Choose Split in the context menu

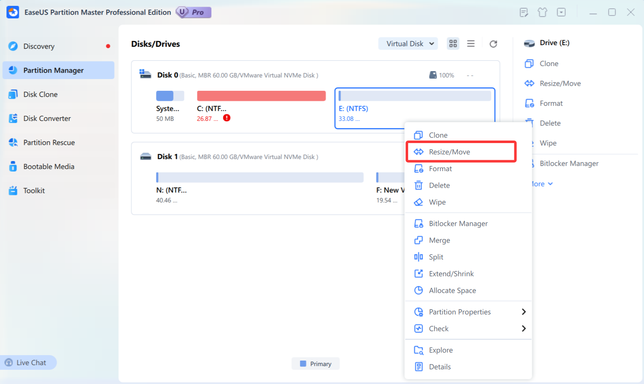(x=468, y=257)
